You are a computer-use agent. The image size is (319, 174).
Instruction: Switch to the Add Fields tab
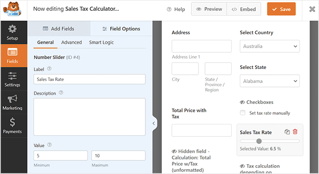(x=59, y=29)
